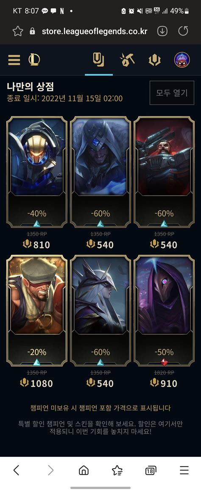The width and height of the screenshot is (201, 492).
Task: Click the 모두 열기 button
Action: pos(172,93)
